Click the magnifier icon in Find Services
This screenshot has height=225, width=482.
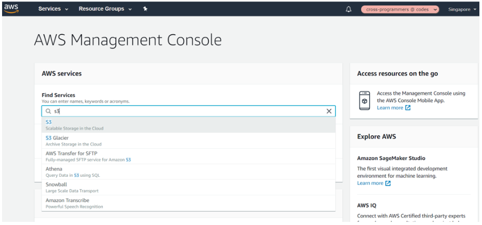(x=48, y=111)
